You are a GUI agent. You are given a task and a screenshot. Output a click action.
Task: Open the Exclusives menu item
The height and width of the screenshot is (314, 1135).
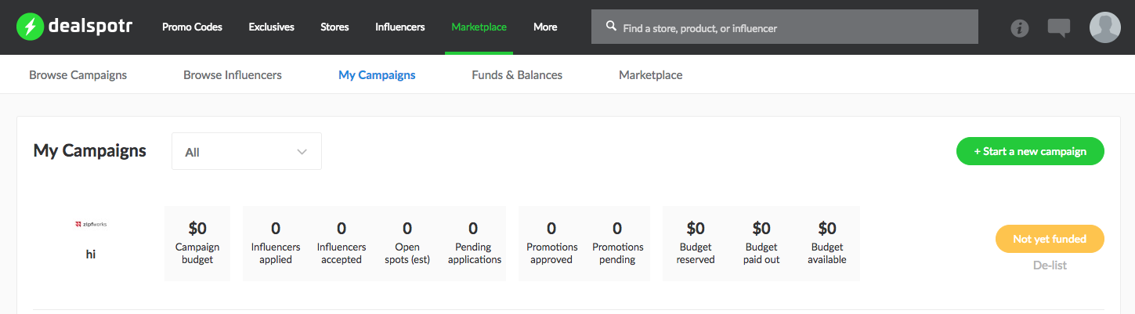click(271, 27)
